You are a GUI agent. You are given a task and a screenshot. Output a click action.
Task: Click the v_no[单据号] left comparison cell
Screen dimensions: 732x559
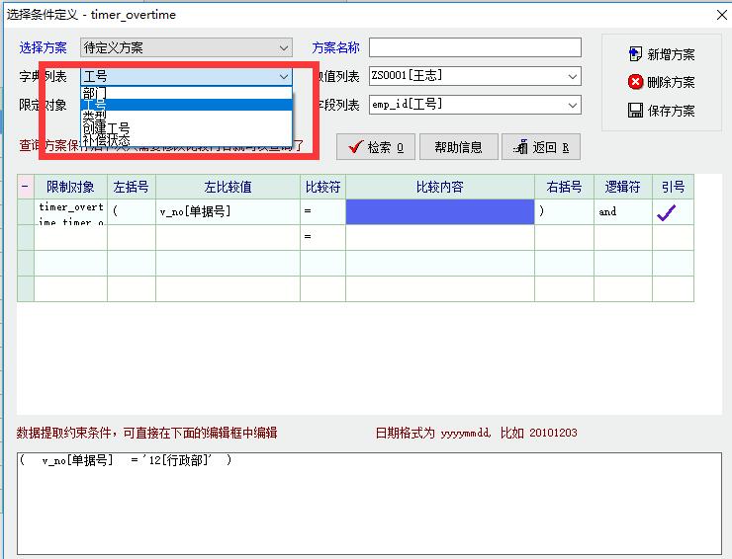(x=228, y=211)
